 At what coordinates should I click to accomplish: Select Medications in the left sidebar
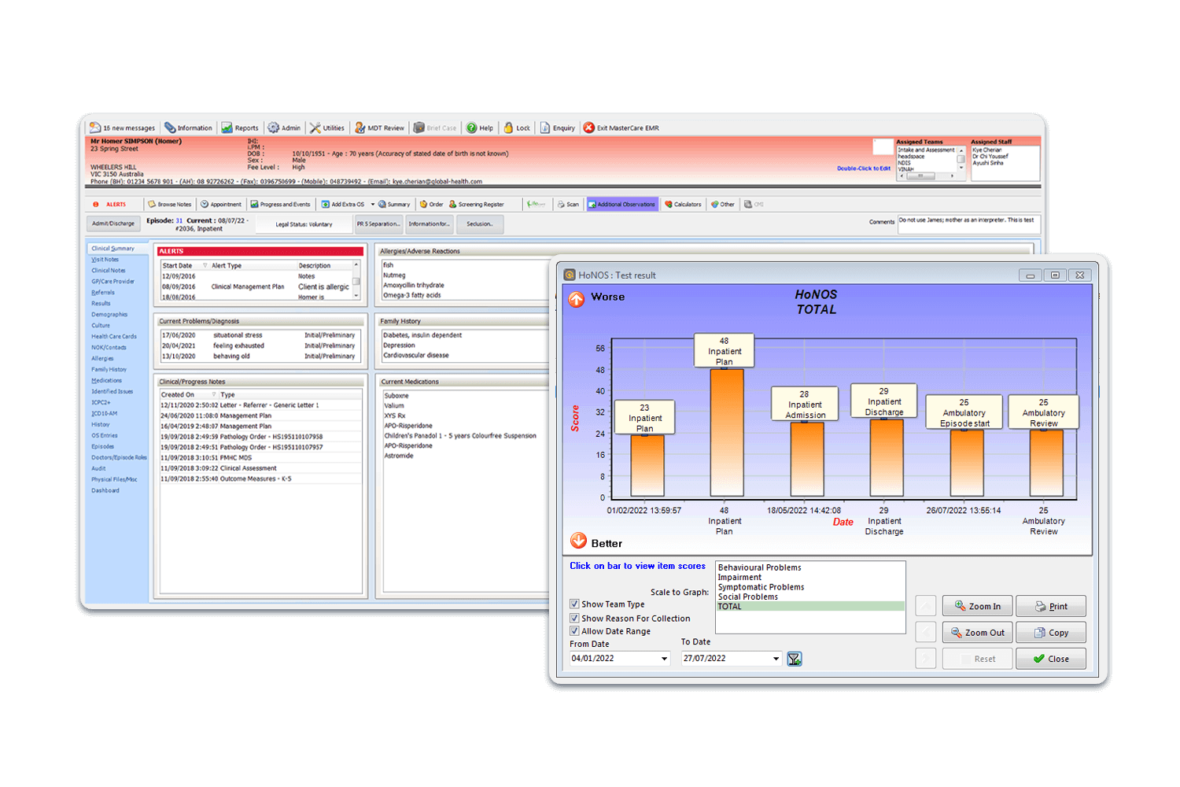pyautogui.click(x=106, y=380)
